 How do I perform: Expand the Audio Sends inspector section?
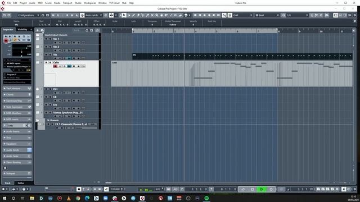[x=17, y=150]
